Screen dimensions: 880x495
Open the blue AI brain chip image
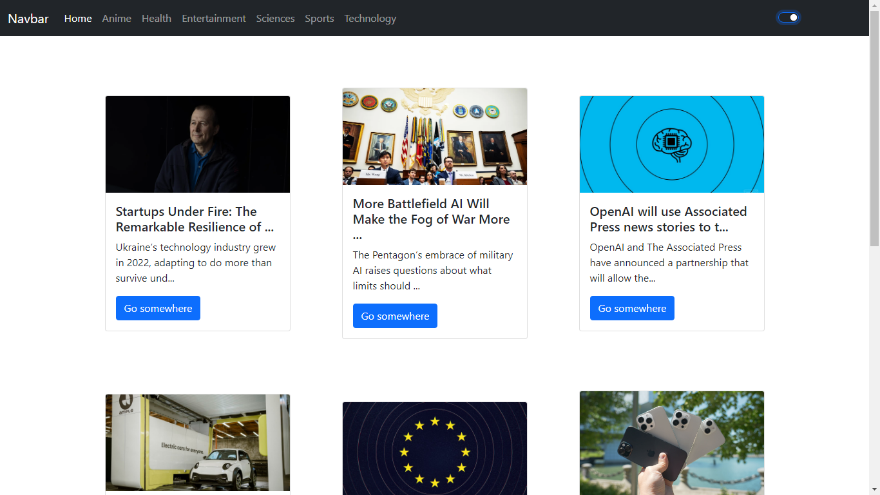coord(672,144)
